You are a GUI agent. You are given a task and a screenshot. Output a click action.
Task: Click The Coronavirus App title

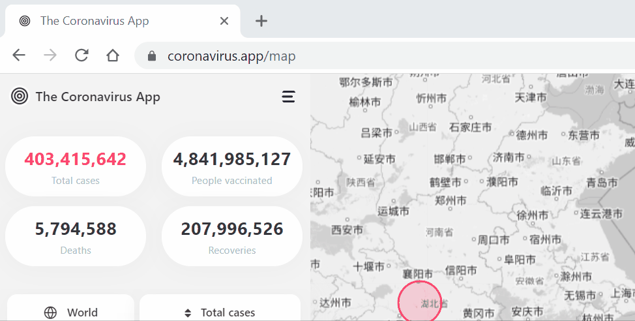pyautogui.click(x=98, y=97)
